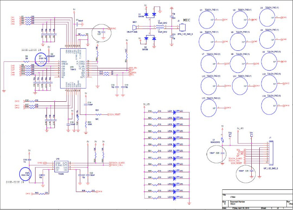
Task: Click the MIC label text
Action: point(186,20)
